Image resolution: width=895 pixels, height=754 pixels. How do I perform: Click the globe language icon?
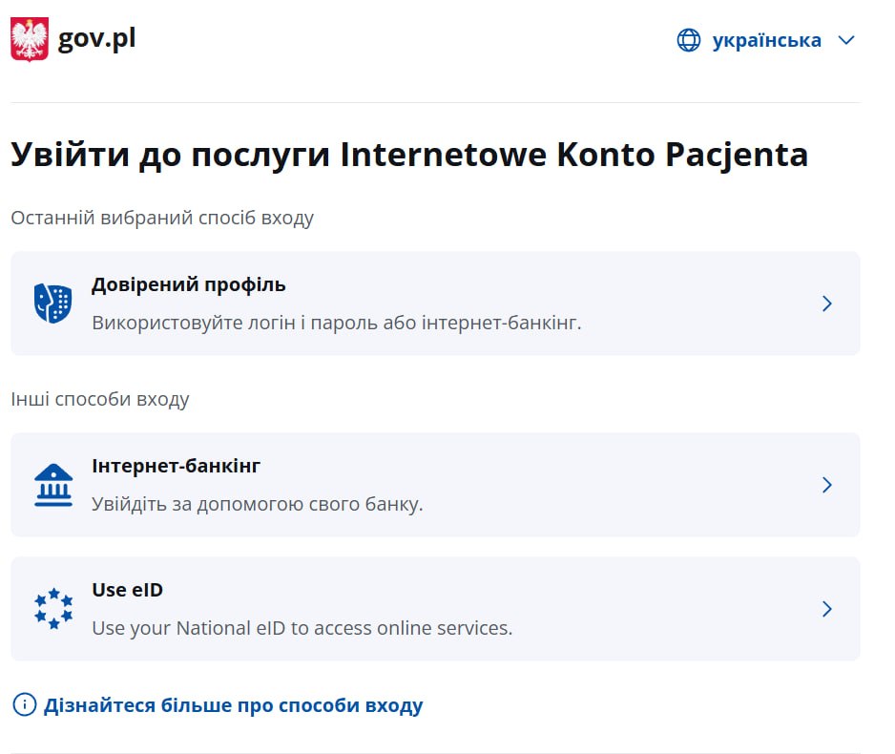688,40
